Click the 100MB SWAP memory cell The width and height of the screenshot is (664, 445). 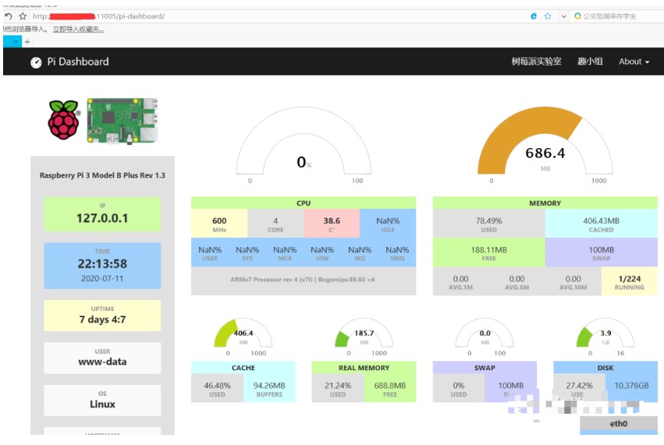tap(602, 253)
